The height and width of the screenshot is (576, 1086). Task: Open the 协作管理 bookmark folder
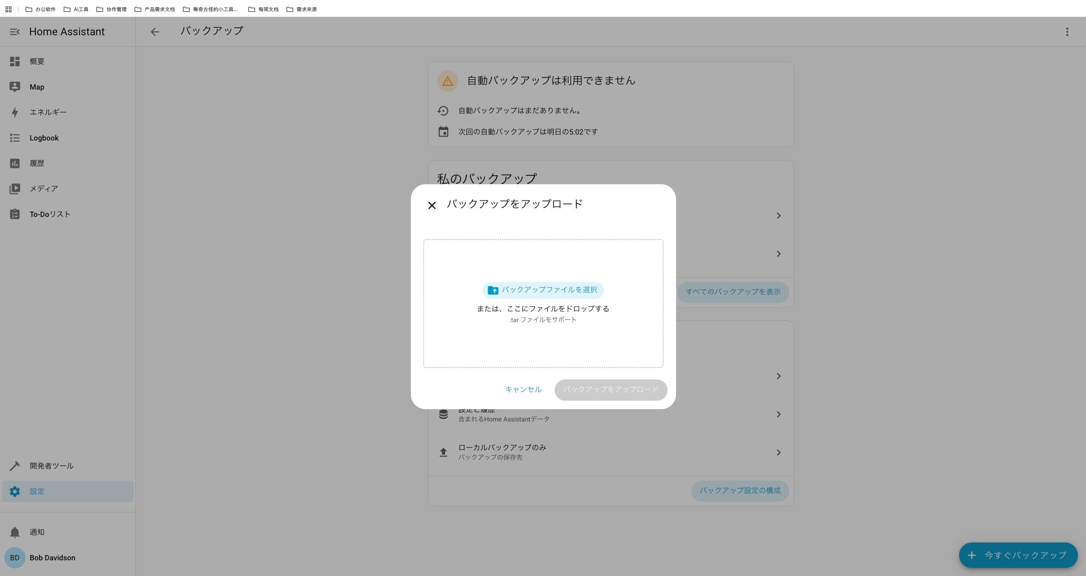112,9
